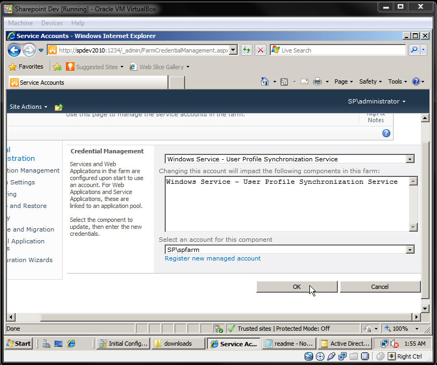The height and width of the screenshot is (365, 437).
Task: Click the Add to Favorites Bar icon
Action: (57, 66)
